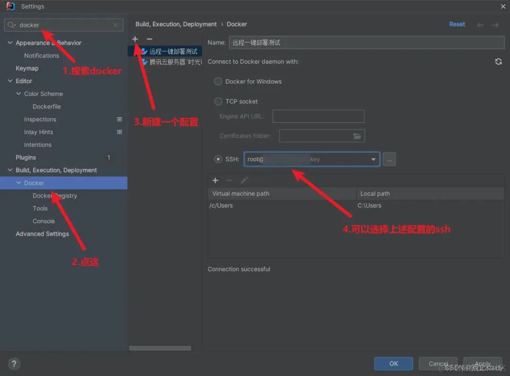
Task: Open Notifications settings
Action: coord(42,56)
